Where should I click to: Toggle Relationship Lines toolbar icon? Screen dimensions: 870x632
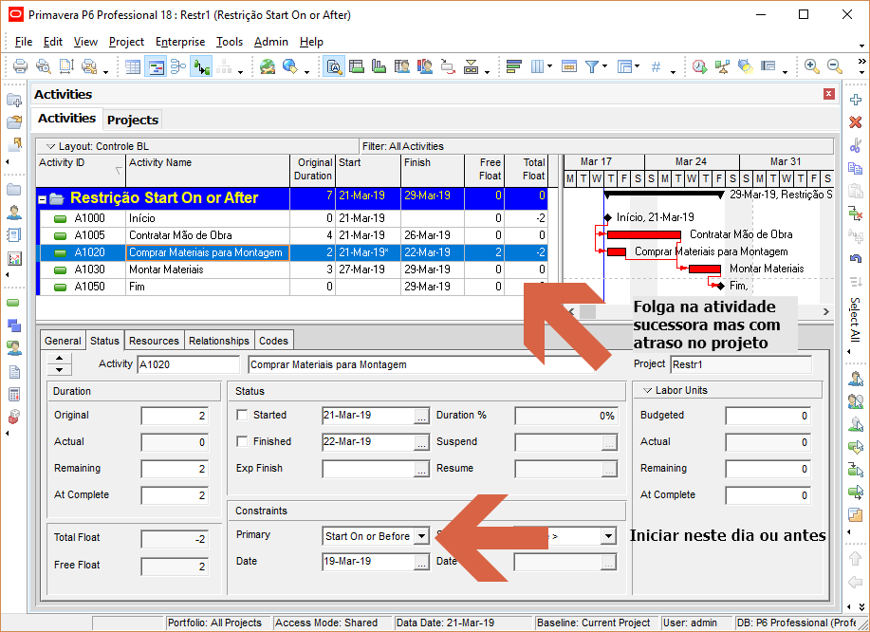click(201, 67)
